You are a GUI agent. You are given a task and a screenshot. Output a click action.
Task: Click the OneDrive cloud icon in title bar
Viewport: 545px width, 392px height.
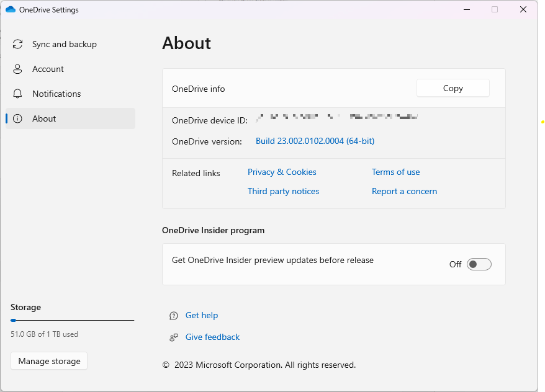point(11,9)
